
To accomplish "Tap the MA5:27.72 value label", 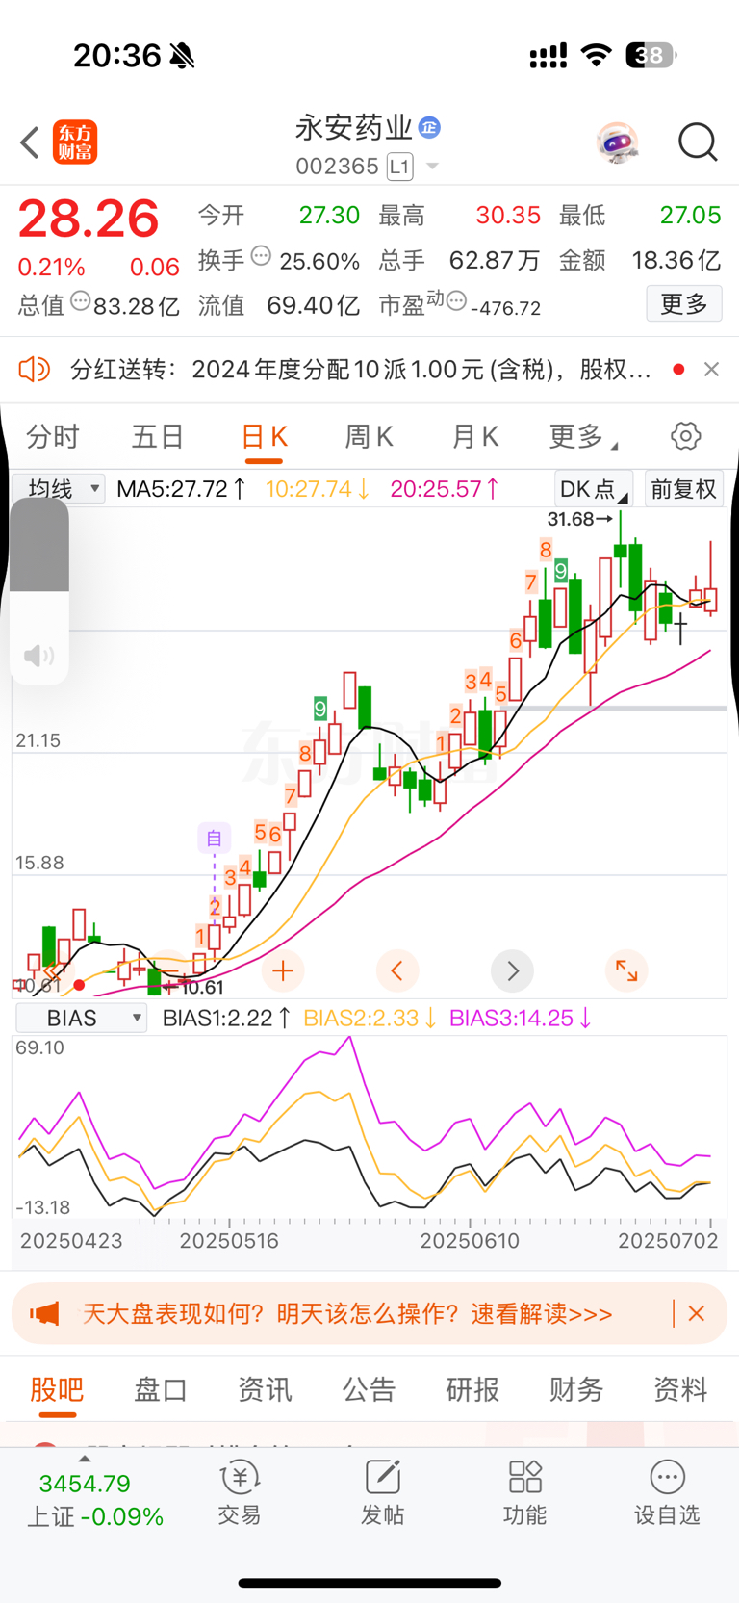I will (181, 488).
